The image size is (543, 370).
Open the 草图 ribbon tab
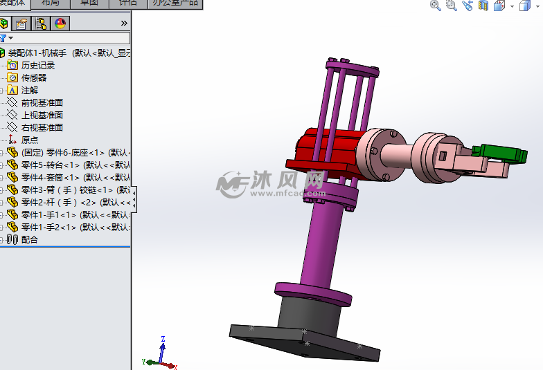[x=89, y=3]
